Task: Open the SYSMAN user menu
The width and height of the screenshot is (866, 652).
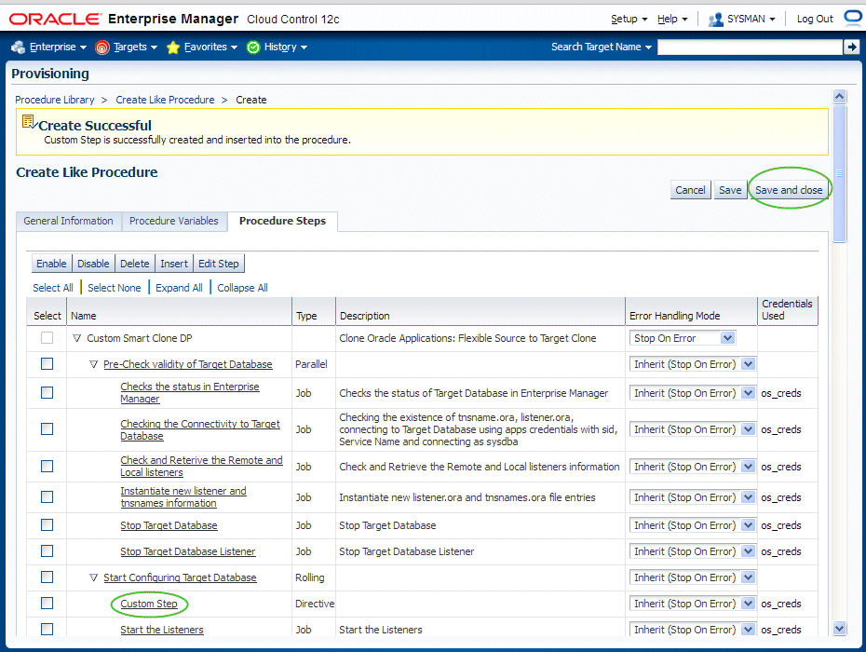Action: click(x=751, y=19)
